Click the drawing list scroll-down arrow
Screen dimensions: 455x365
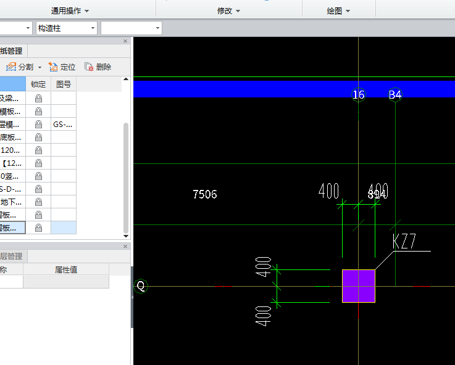[x=126, y=236]
